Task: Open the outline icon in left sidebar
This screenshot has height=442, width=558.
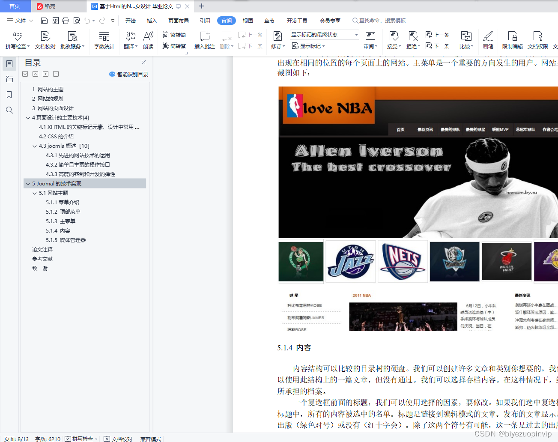Action: (x=9, y=64)
